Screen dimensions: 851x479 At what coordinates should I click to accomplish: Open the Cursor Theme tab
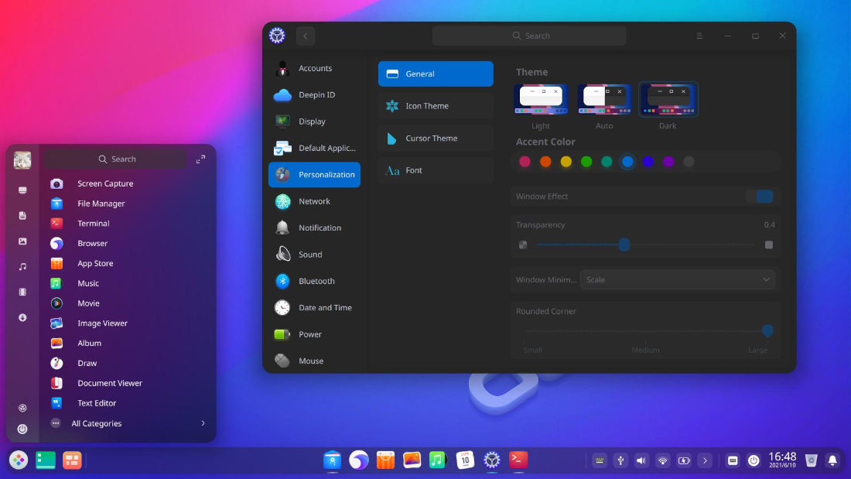pos(435,138)
